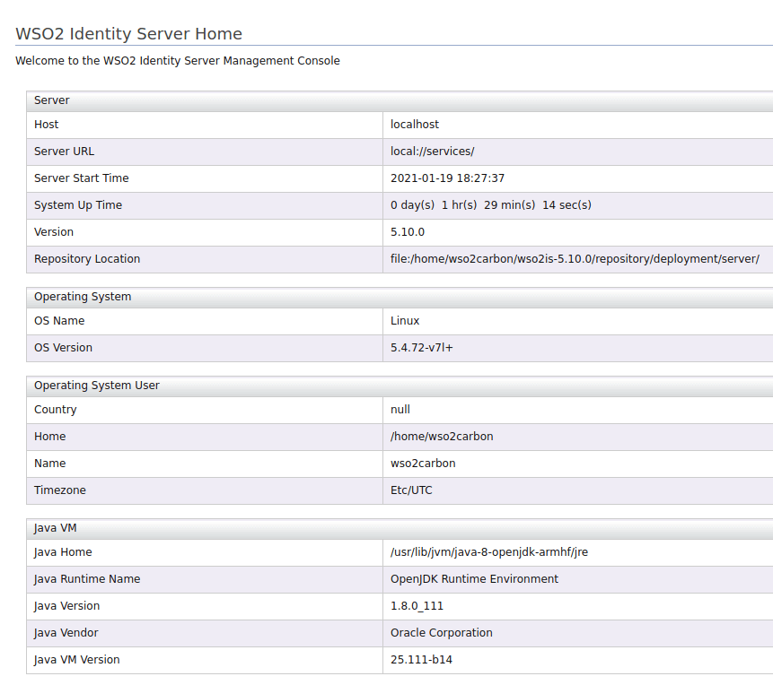
Task: Click the OpenJDK Runtime Environment value
Action: pyautogui.click(x=474, y=579)
